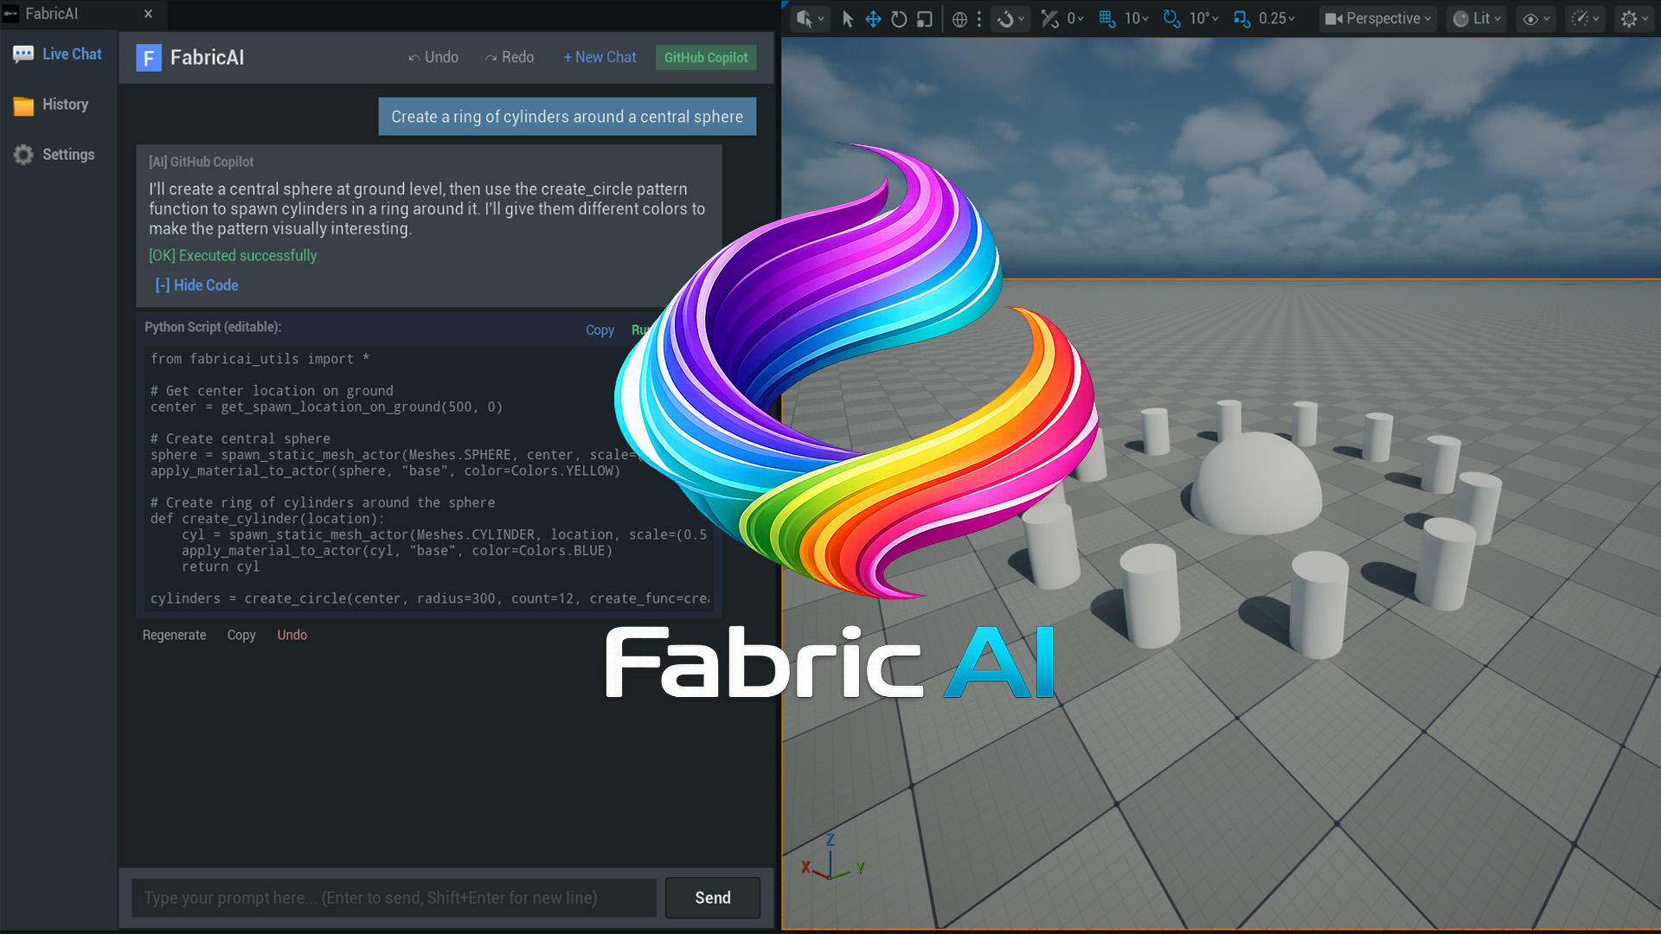Click the Live Chat sidebar icon
Image resolution: width=1661 pixels, height=934 pixels.
[x=57, y=54]
